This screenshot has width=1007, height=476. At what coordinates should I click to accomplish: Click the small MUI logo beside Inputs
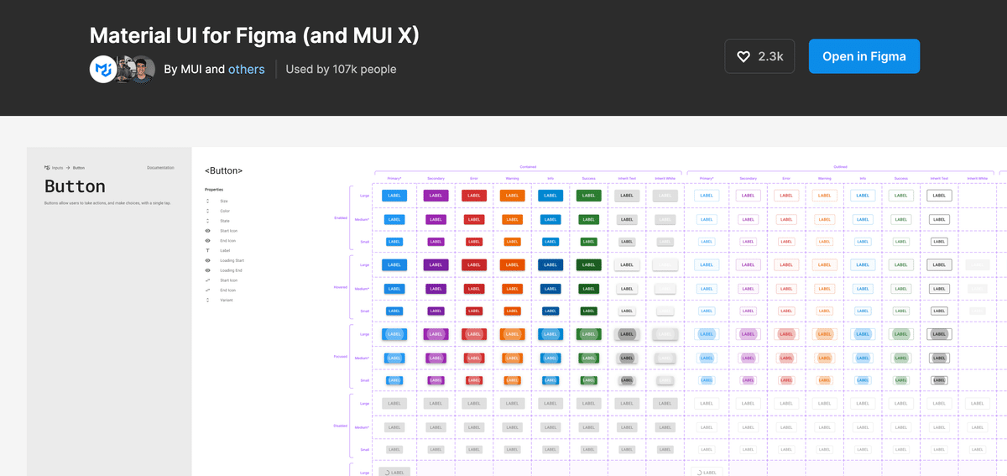pos(47,168)
